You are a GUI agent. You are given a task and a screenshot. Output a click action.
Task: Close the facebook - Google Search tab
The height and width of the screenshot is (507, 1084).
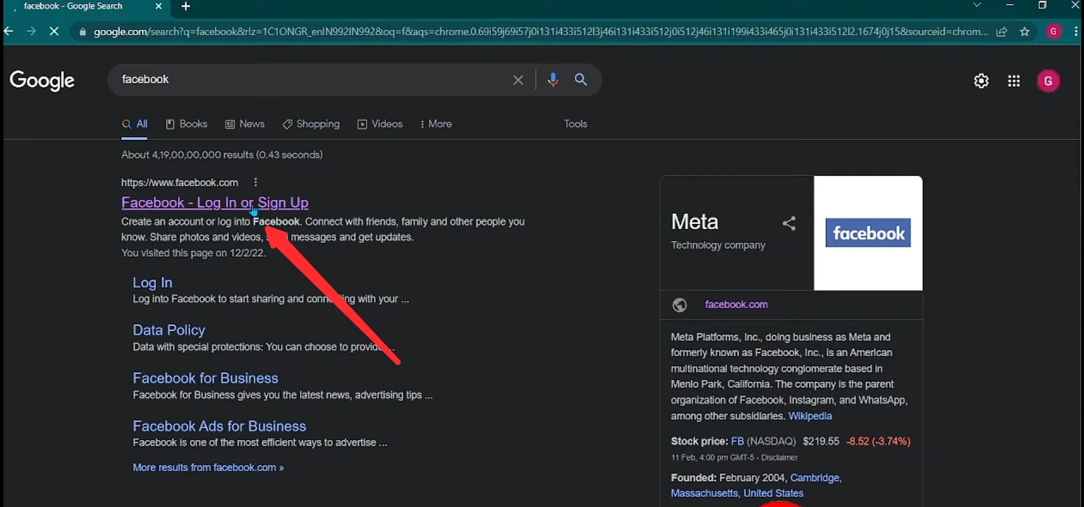158,6
